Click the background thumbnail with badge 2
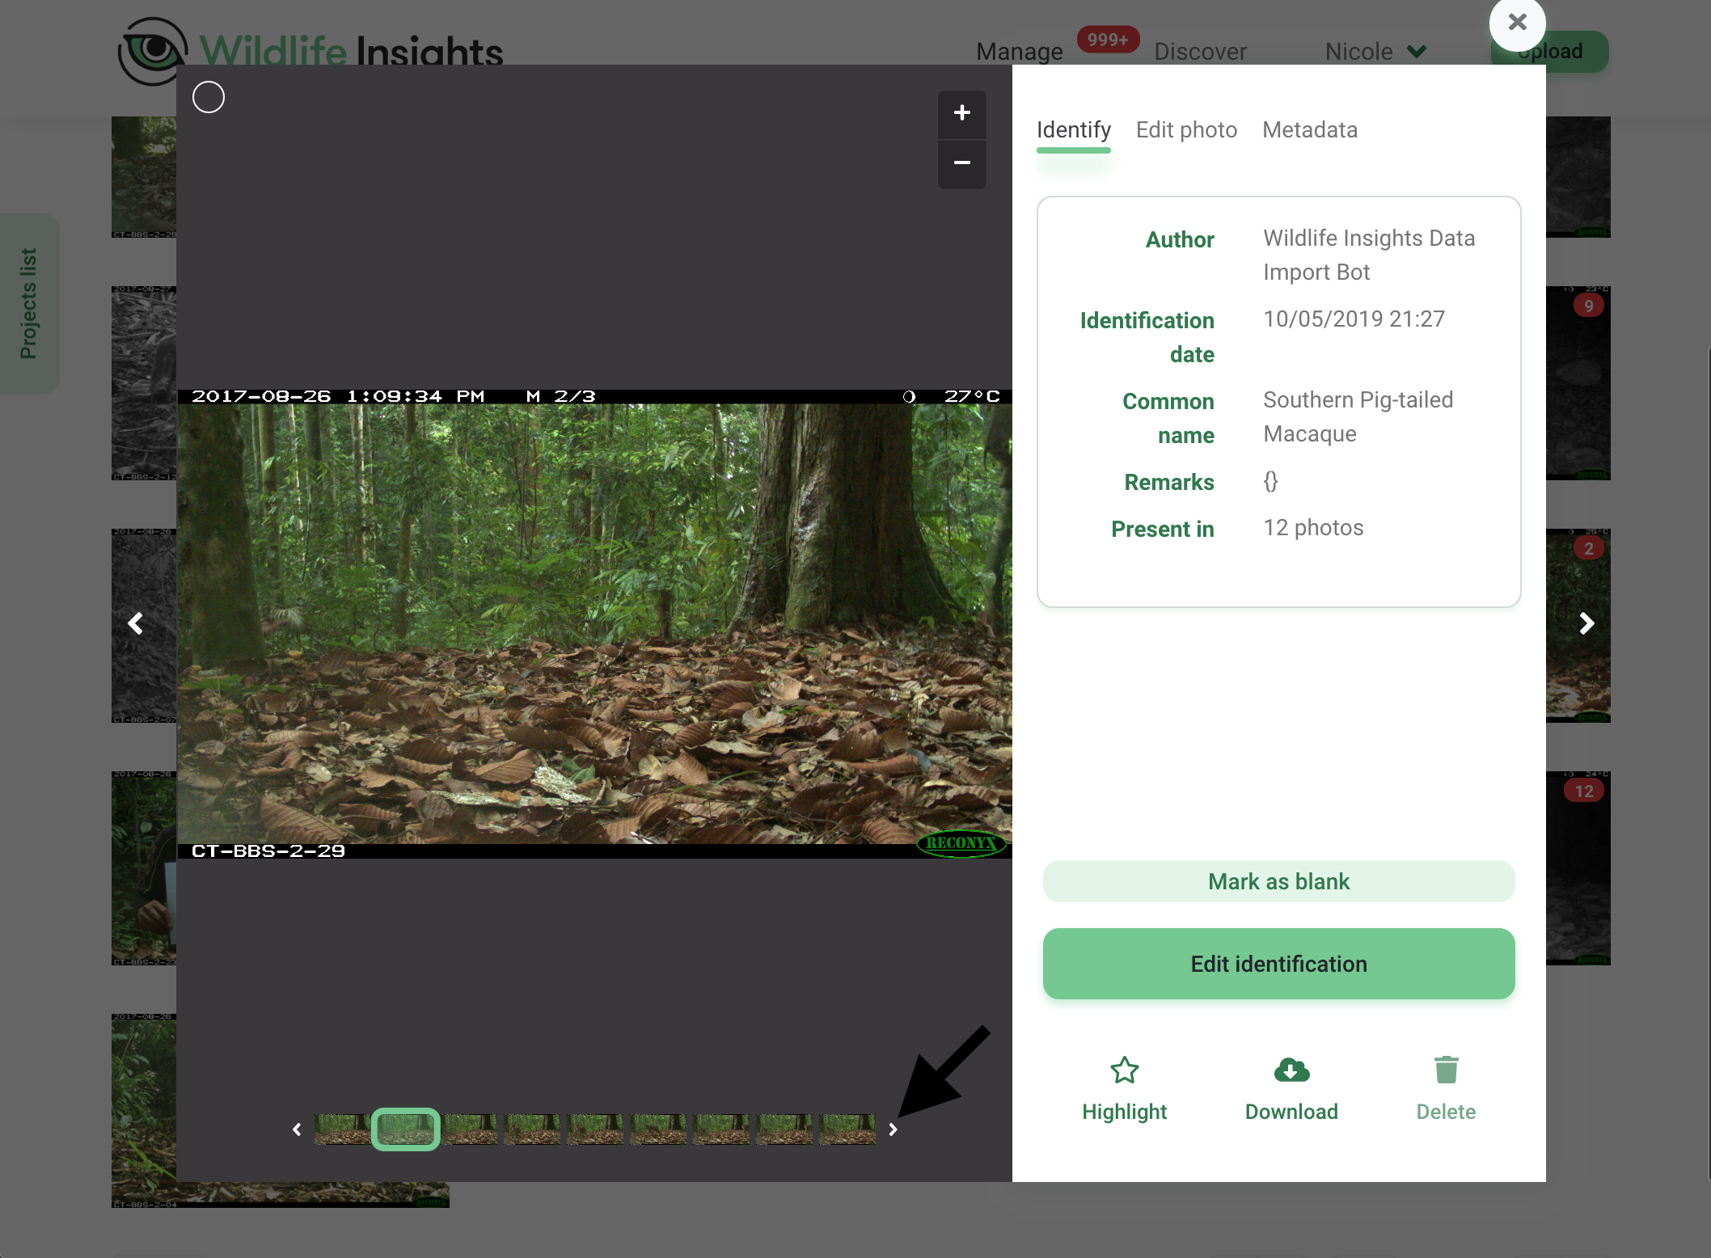1711x1258 pixels. 1578,626
